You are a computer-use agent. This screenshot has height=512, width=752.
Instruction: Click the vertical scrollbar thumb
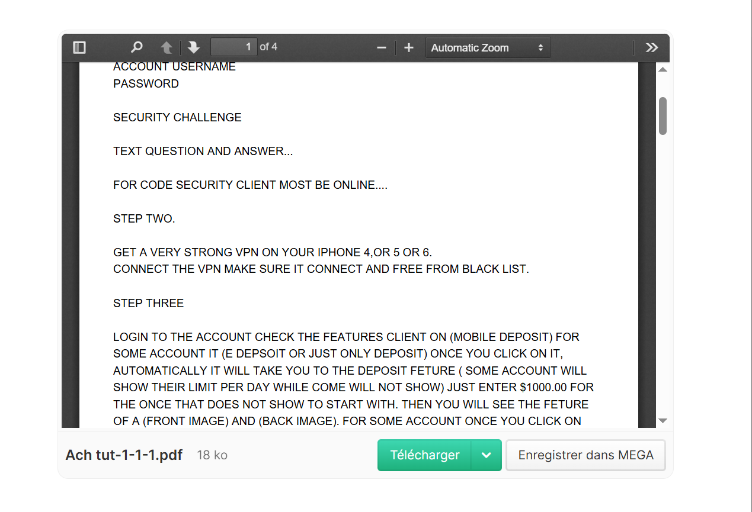point(663,116)
